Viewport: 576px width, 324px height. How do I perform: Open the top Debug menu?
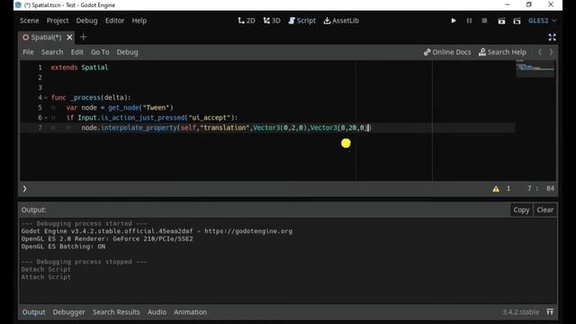click(86, 21)
